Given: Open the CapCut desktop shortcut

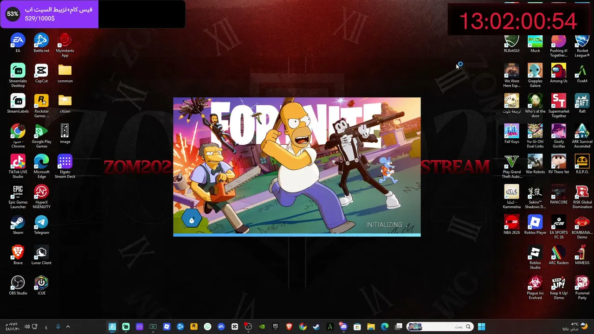Looking at the screenshot, I should 41,73.
